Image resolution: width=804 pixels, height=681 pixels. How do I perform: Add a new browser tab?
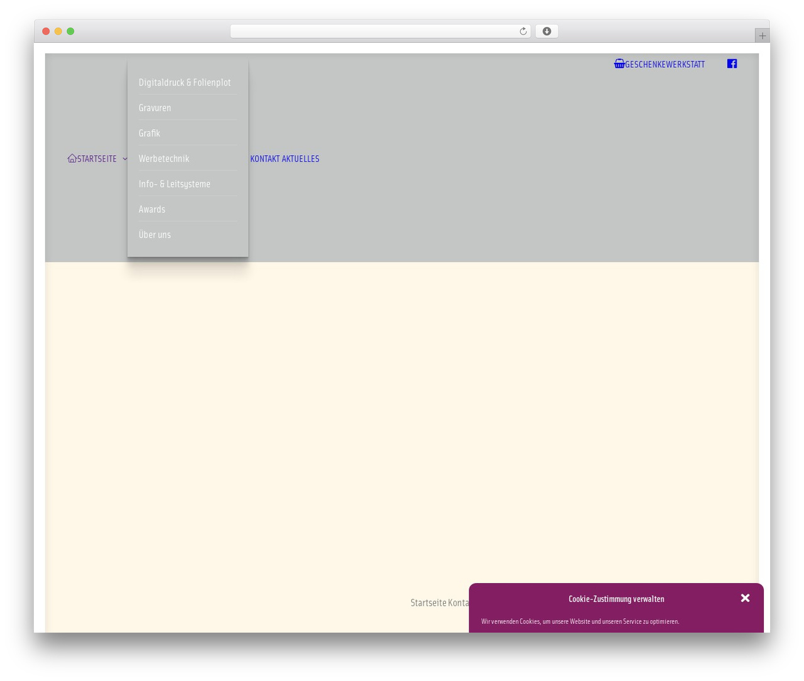point(763,36)
